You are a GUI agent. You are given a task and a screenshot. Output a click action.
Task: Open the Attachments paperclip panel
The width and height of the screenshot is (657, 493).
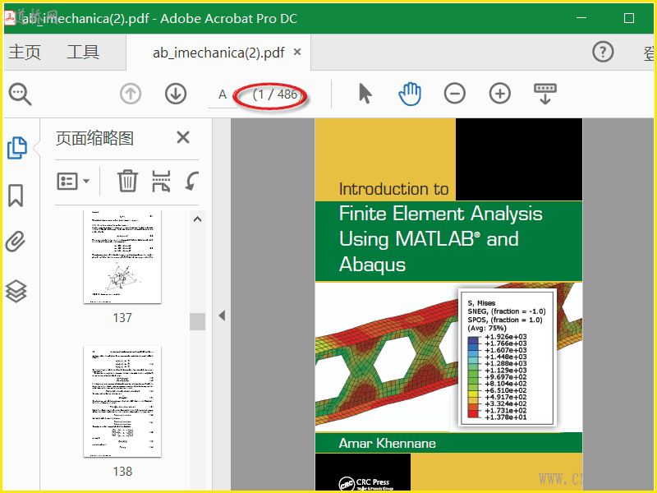pos(16,242)
